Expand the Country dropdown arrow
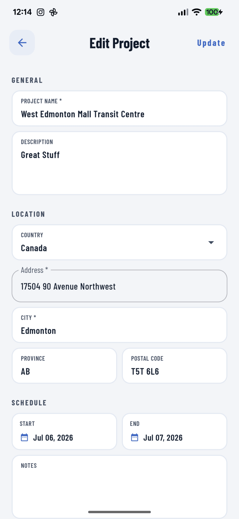Image resolution: width=239 pixels, height=519 pixels. click(x=211, y=242)
